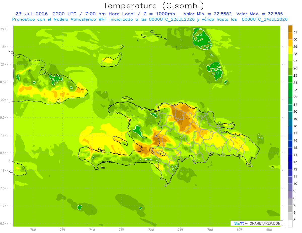
Task: Pick the purple colorbar segment between 9 and 10
Action: (290, 187)
